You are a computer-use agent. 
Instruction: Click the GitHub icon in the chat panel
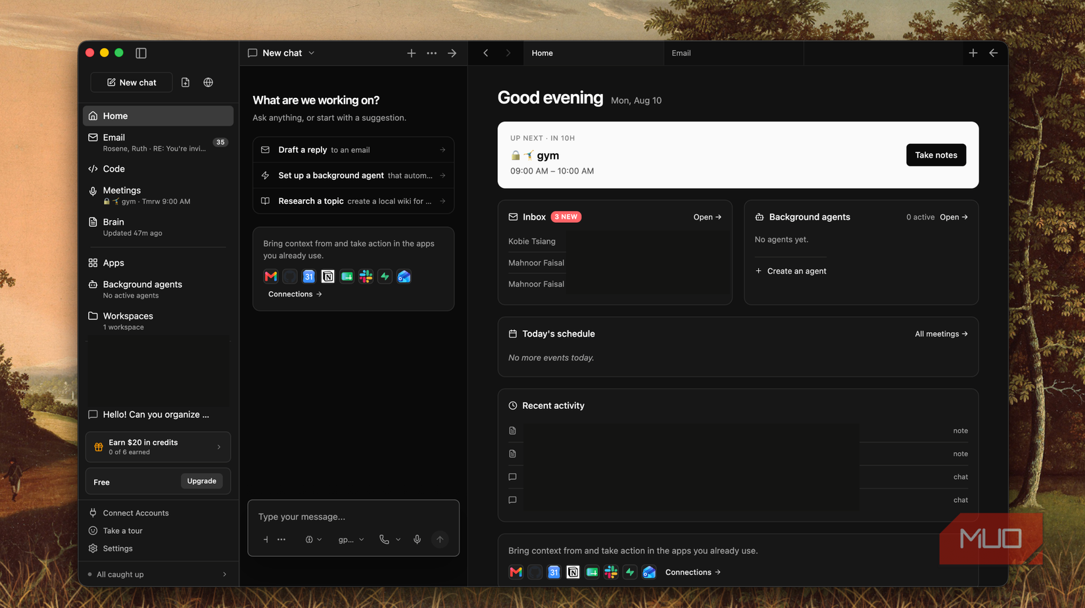tap(289, 277)
